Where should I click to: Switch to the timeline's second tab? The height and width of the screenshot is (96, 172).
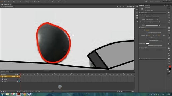click(x=11, y=72)
